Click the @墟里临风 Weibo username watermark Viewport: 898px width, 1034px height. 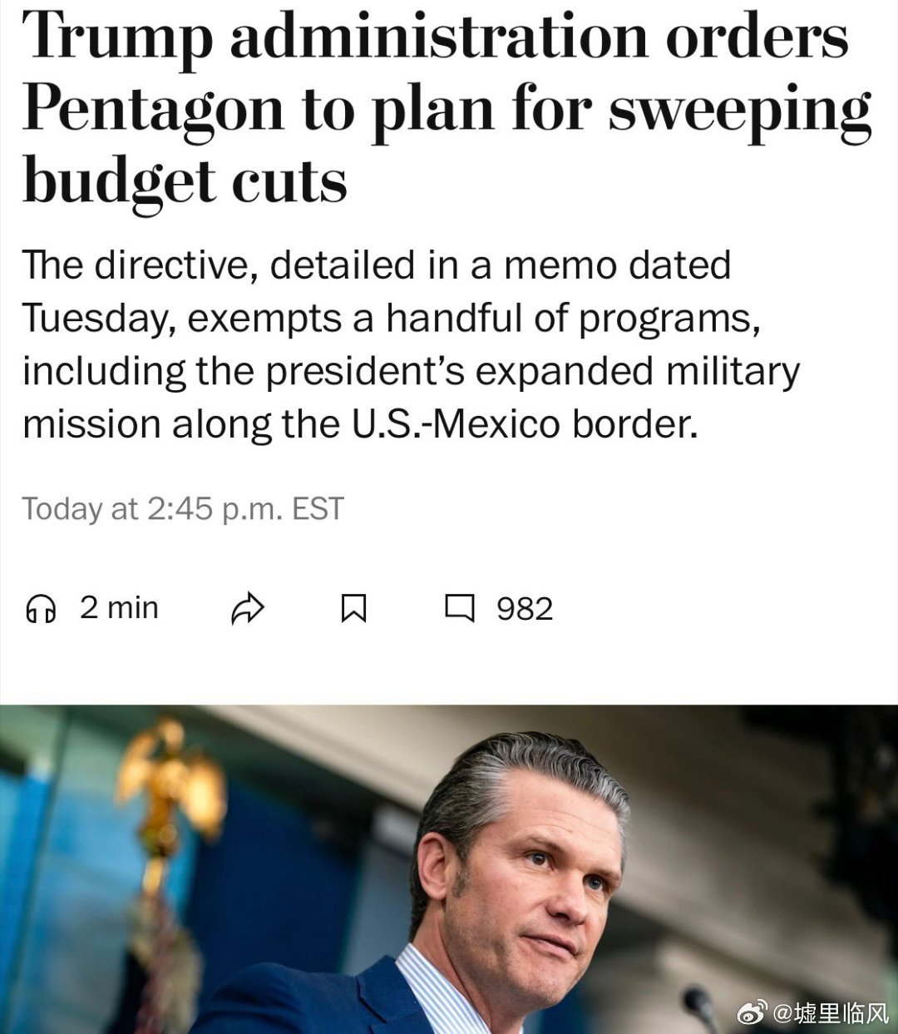click(x=831, y=1012)
